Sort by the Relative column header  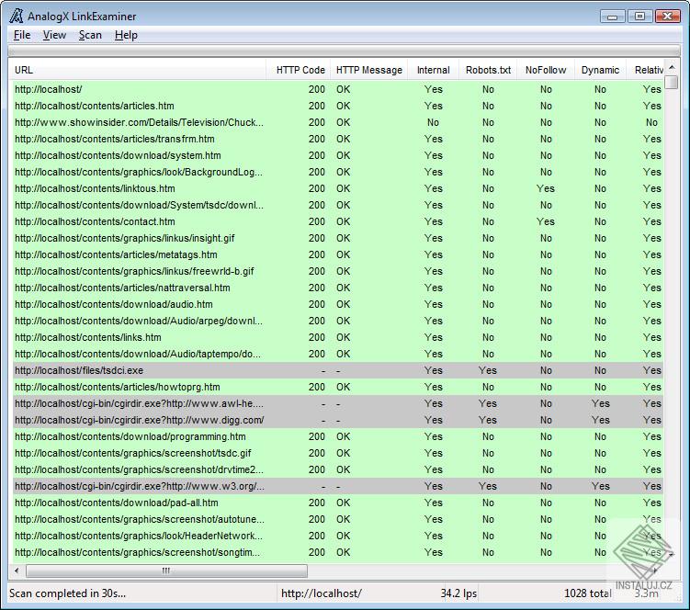click(645, 70)
